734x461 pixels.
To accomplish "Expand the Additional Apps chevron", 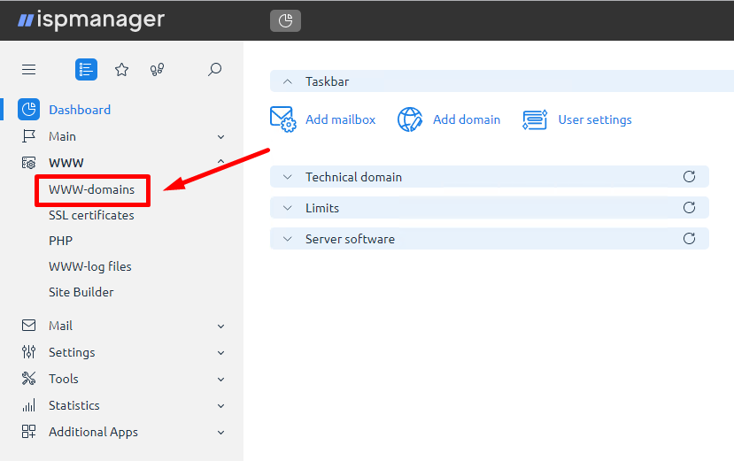I will coord(221,433).
